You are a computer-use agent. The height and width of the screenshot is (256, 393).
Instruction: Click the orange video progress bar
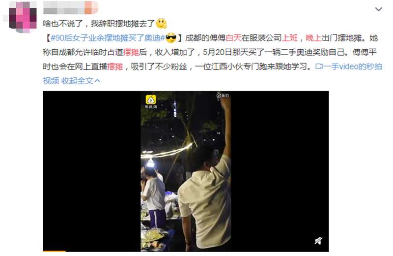(54, 251)
